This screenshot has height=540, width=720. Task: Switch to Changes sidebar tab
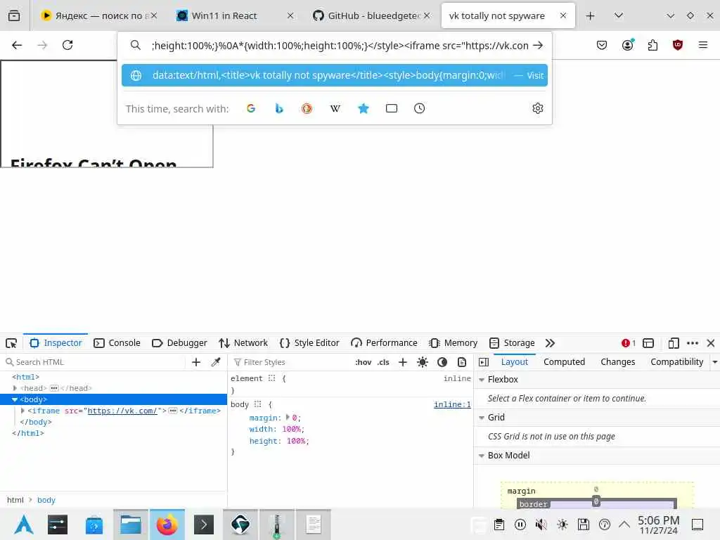coord(617,362)
